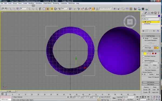Toggle Window/Crossing selection icon
162x101 pixels.
(48, 9)
